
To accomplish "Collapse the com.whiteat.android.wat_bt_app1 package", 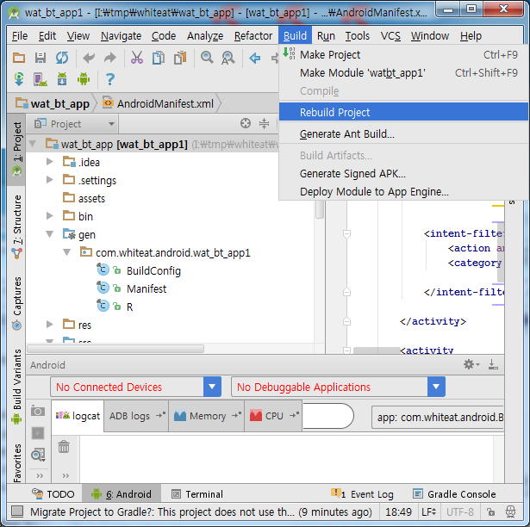I will point(67,252).
